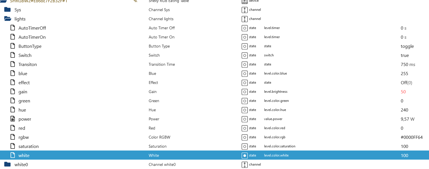This screenshot has width=429, height=169.
Task: Click the effect value Off(0)
Action: coord(406,83)
